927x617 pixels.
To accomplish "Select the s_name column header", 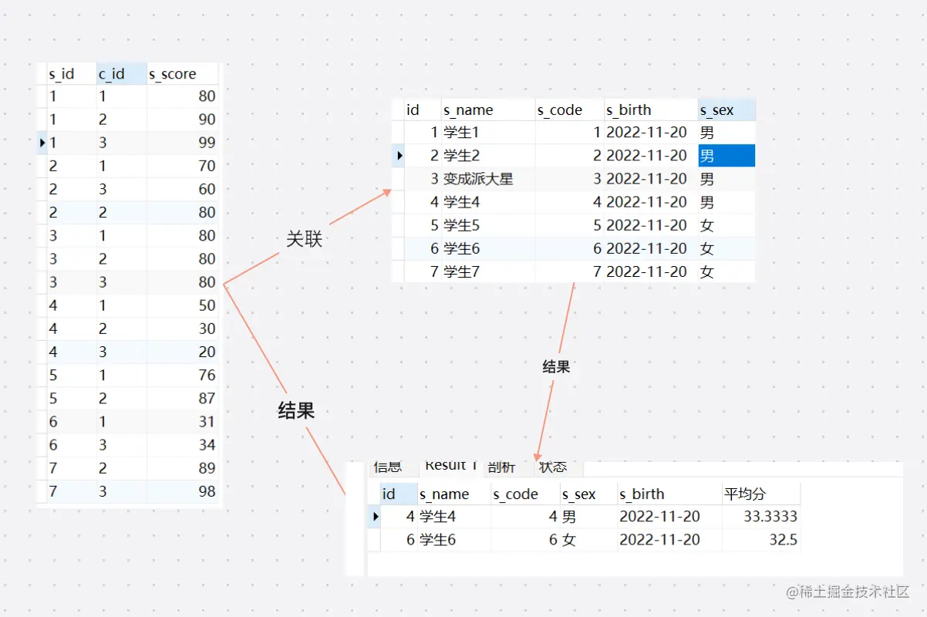I will click(466, 110).
